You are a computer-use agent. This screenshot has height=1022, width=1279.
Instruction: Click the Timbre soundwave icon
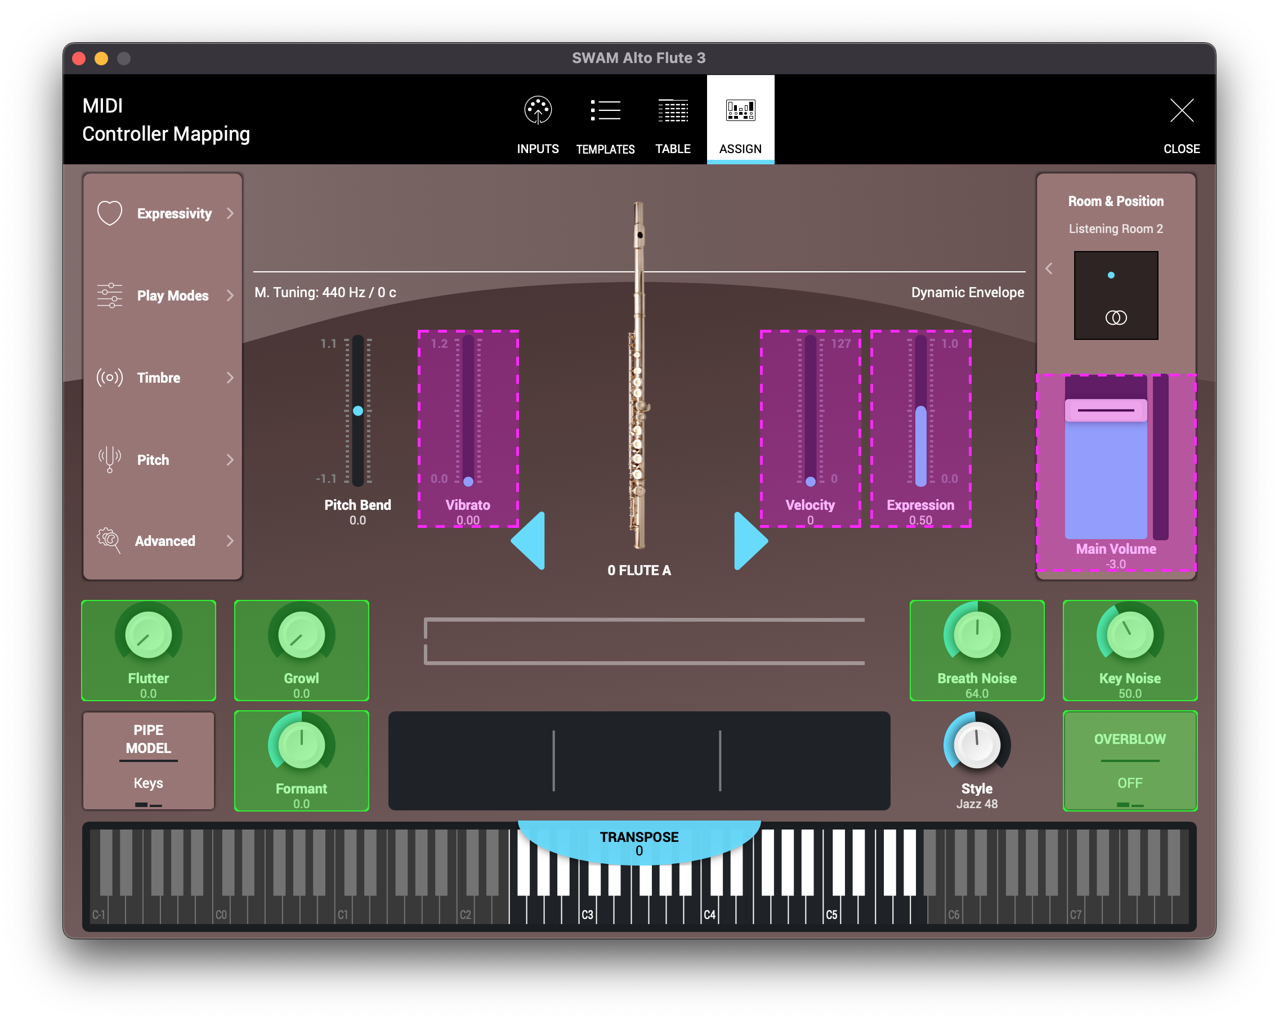tap(110, 377)
